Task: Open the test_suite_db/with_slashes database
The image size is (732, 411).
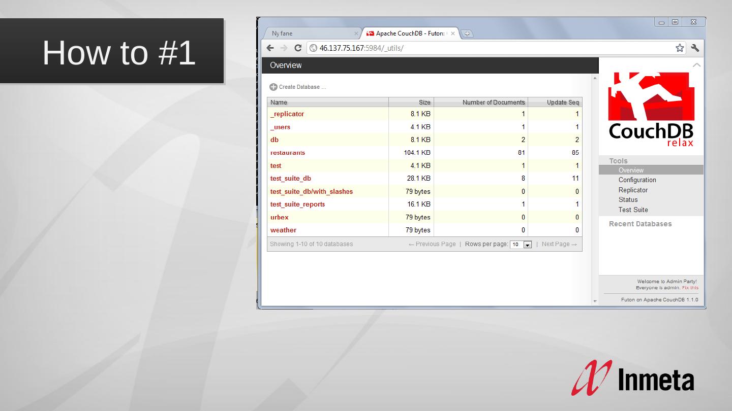Action: [311, 192]
